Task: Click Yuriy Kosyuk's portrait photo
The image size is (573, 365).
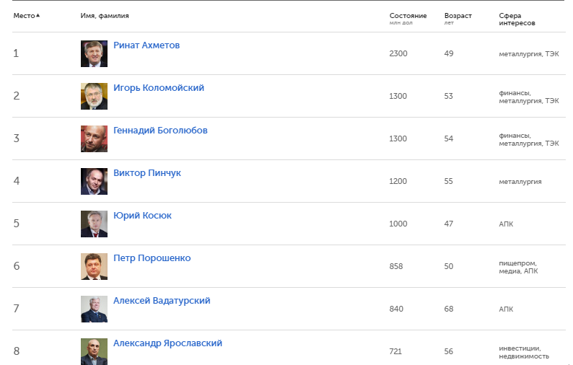Action: click(94, 224)
